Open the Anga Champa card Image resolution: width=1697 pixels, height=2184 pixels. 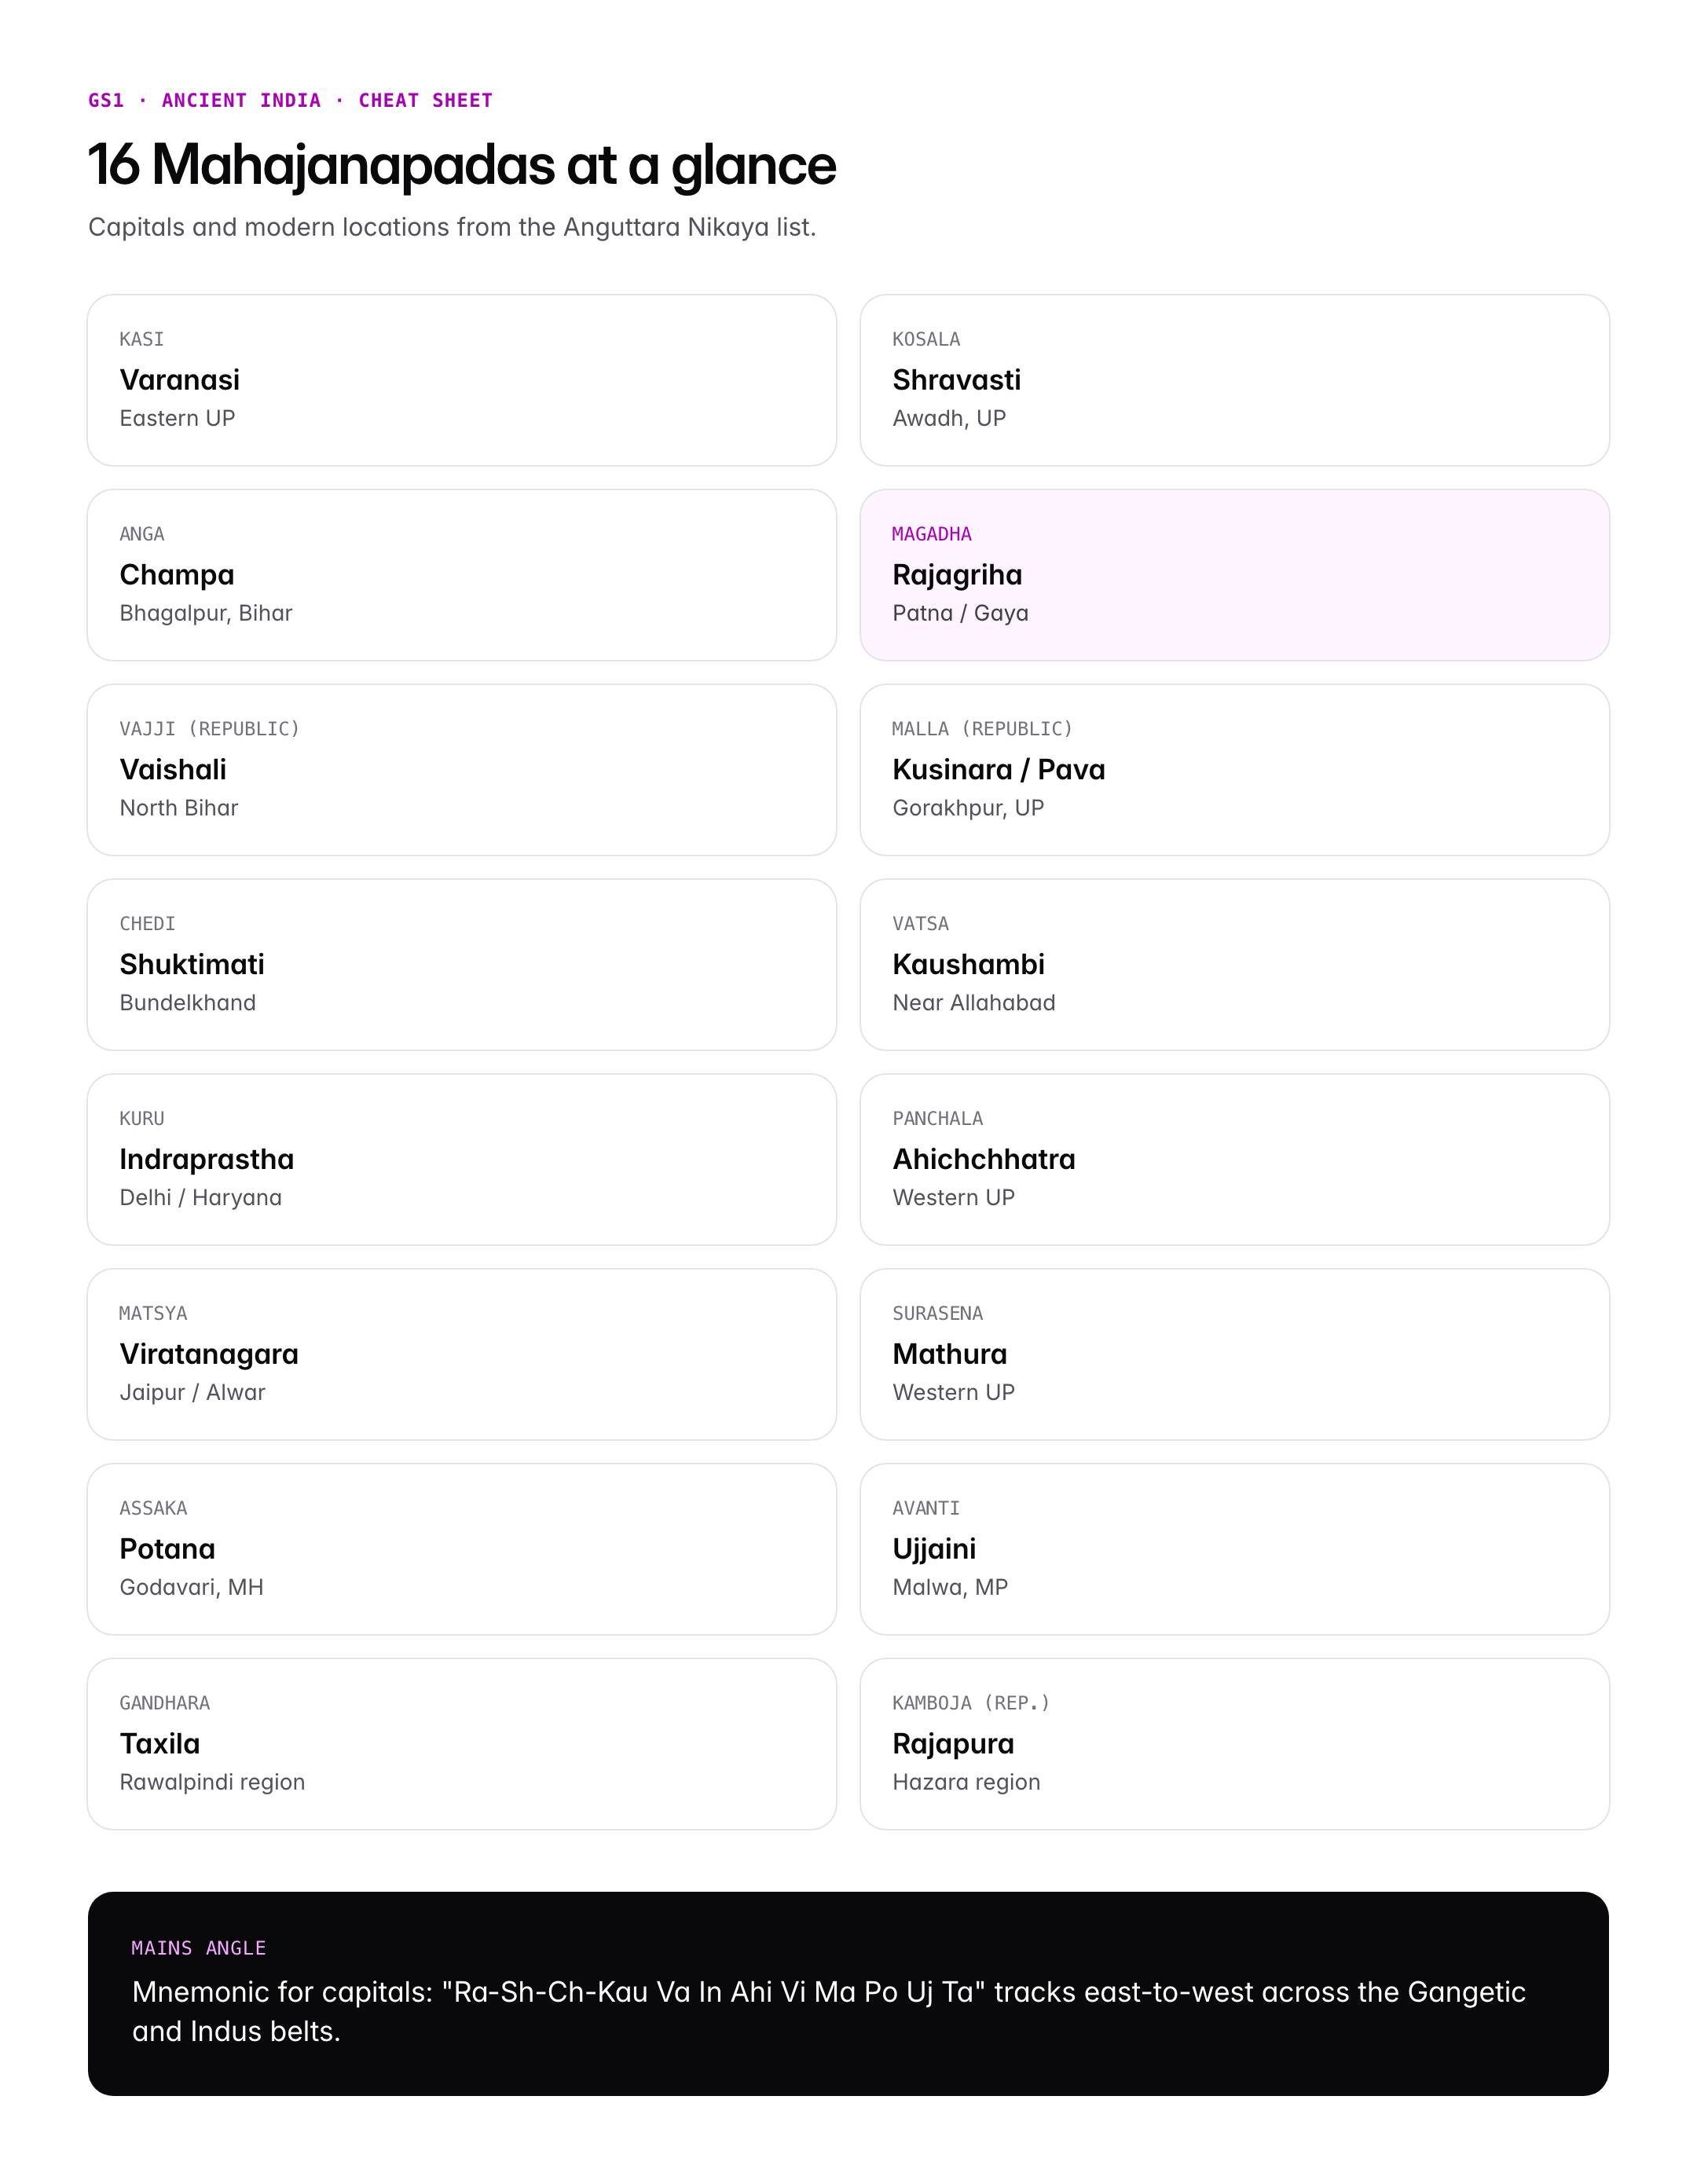point(461,575)
